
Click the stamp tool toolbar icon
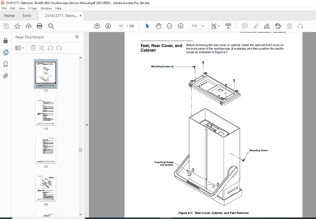pyautogui.click(x=278, y=26)
